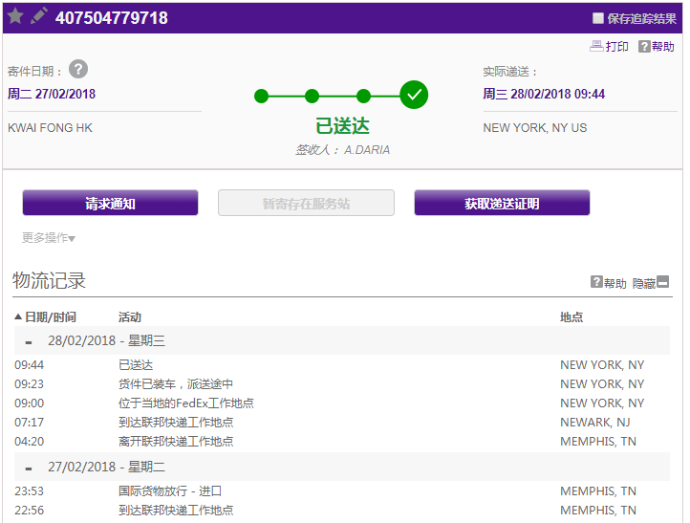Click the third green progress dot
The width and height of the screenshot is (690, 523).
[x=363, y=96]
